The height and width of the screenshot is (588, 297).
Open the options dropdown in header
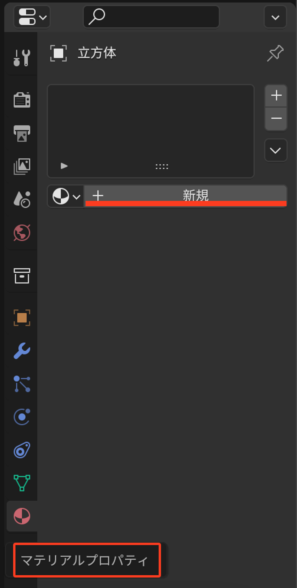click(x=275, y=17)
